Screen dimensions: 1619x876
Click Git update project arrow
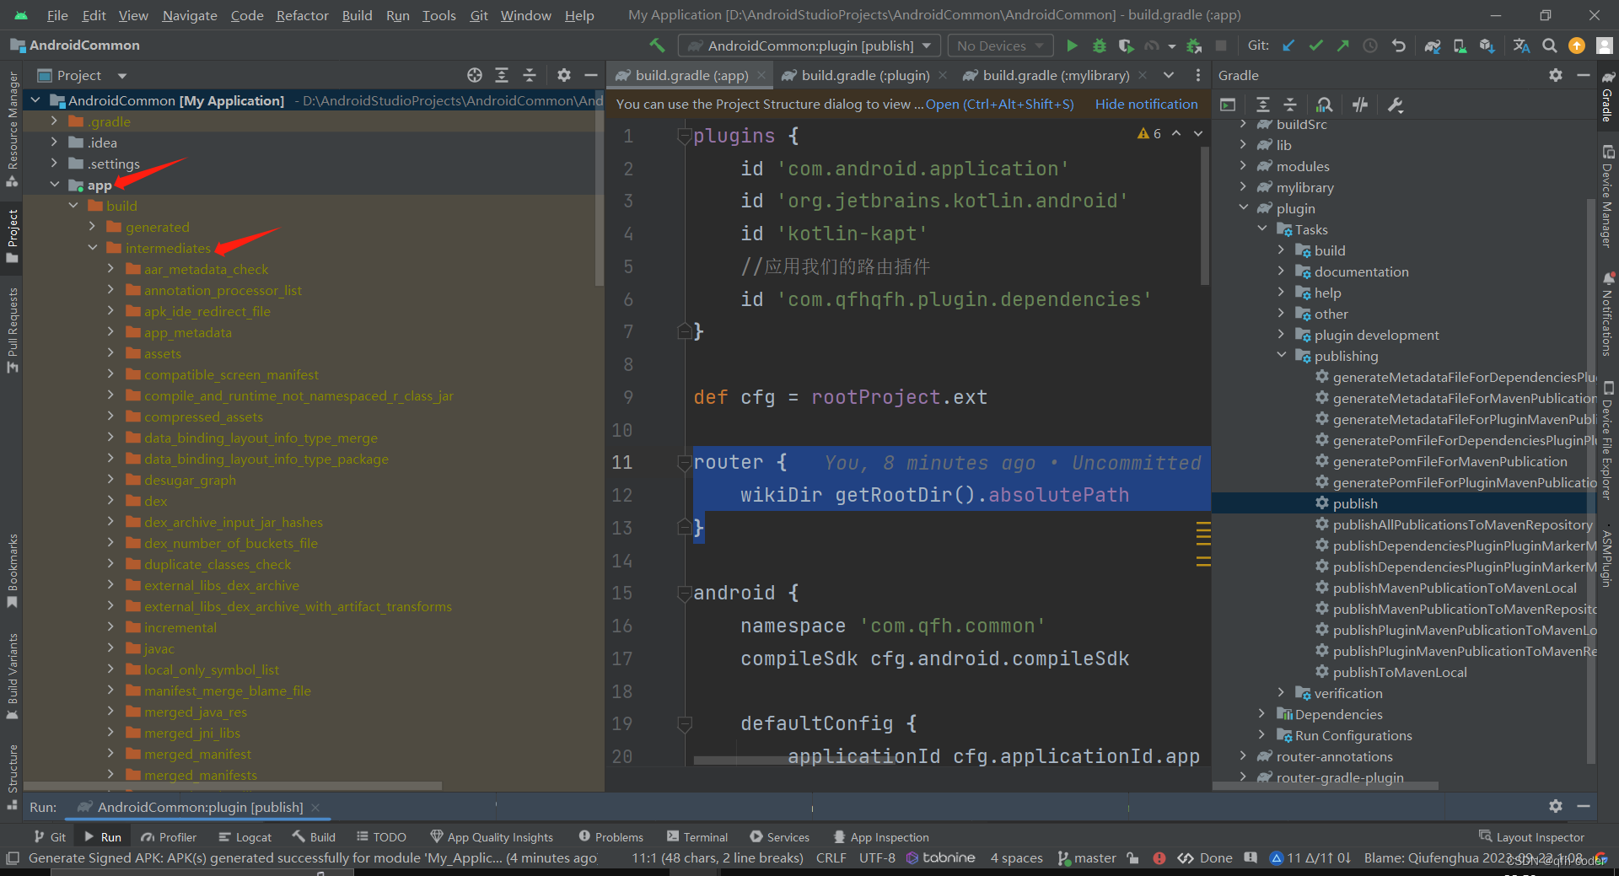[x=1288, y=46]
